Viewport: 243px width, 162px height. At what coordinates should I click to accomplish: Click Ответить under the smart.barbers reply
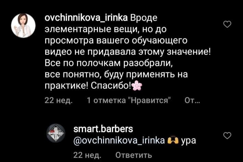pyautogui.click(x=133, y=155)
